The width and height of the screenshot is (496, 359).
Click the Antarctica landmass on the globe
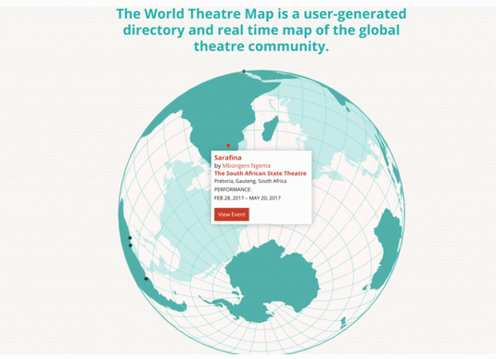(272, 278)
